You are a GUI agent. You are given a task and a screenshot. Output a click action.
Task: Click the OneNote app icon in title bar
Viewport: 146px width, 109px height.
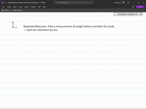3,3
